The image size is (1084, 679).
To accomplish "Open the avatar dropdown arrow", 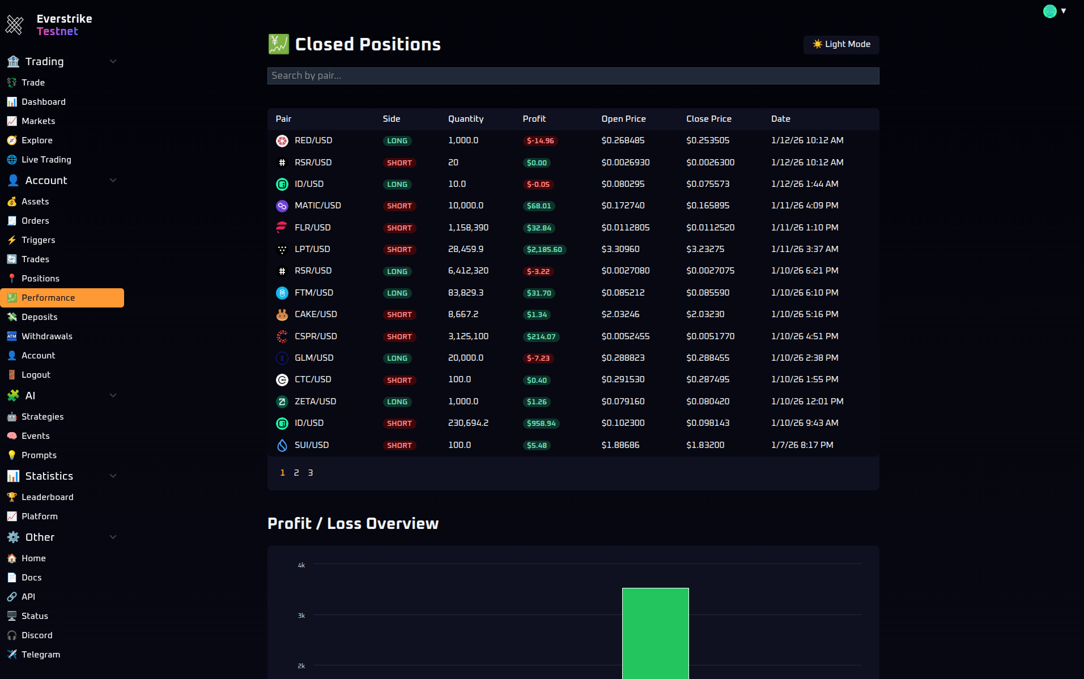I will point(1064,11).
